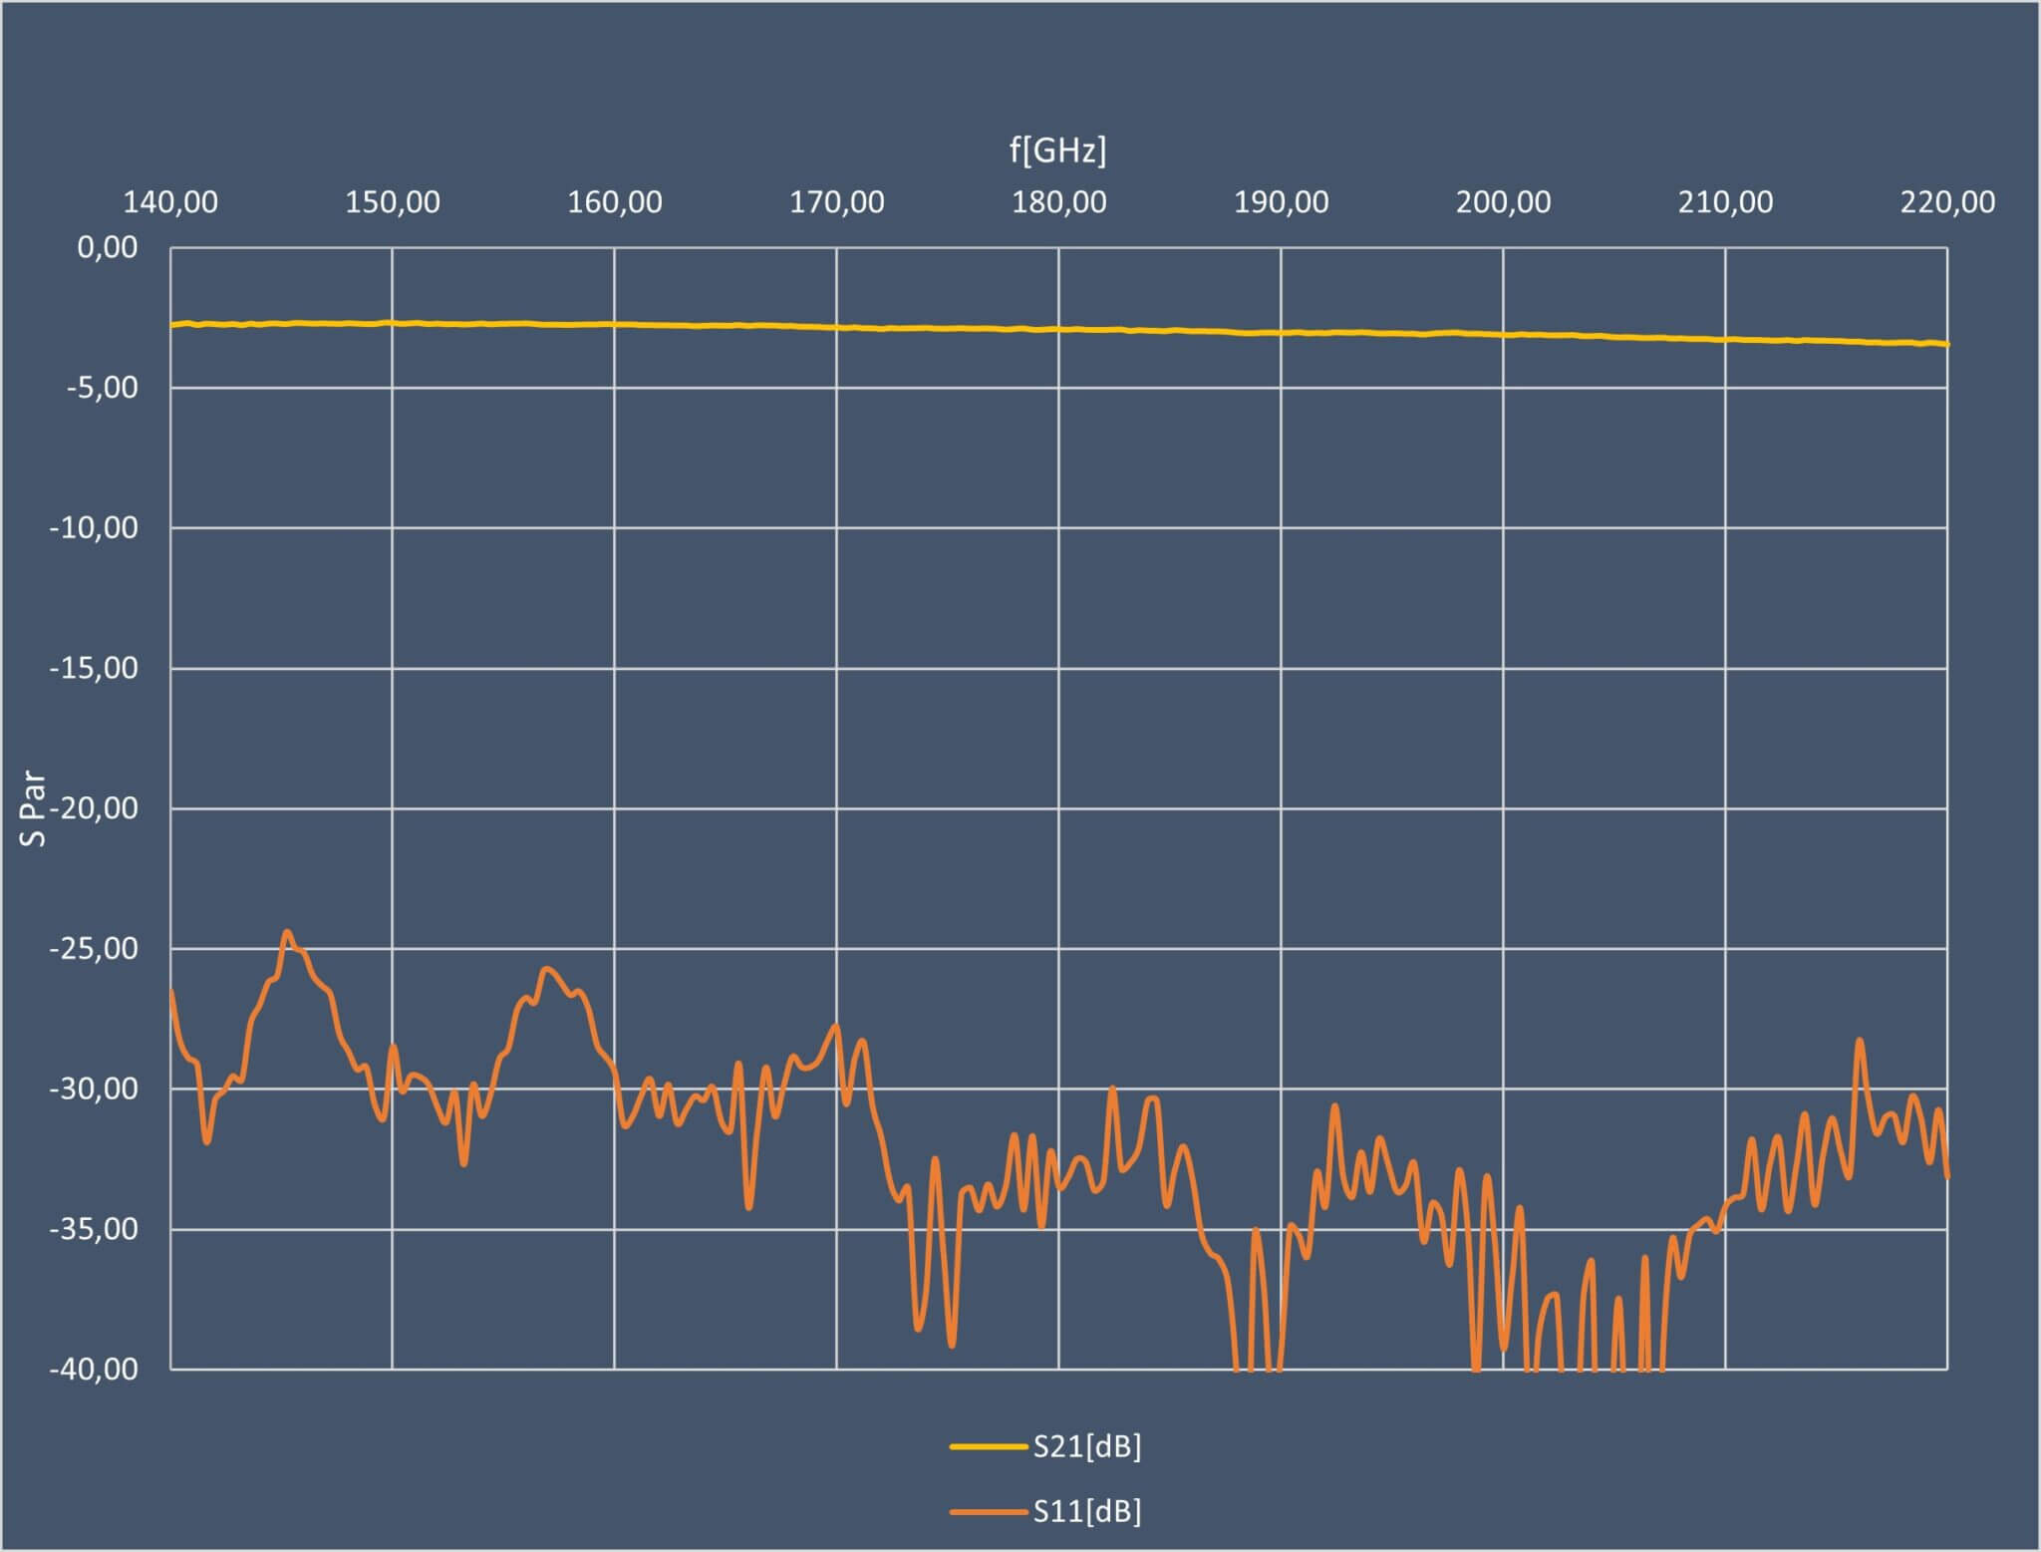This screenshot has height=1552, width=2041.
Task: Click the -40,00 vertical axis label
Action: point(96,1370)
